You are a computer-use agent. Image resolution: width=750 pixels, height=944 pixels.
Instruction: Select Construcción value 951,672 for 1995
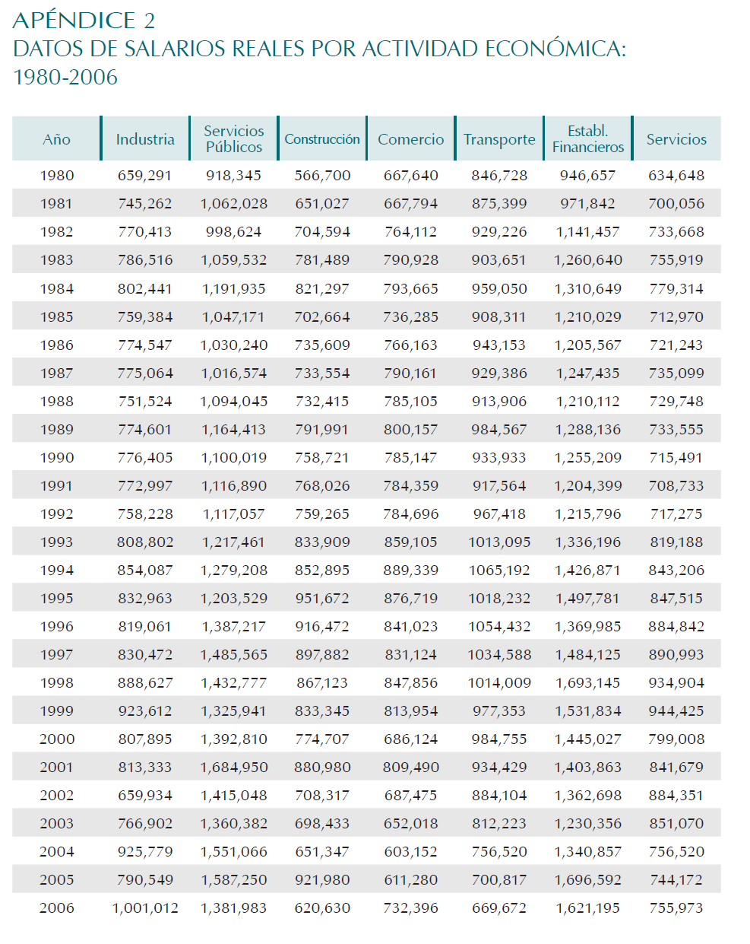tap(322, 599)
